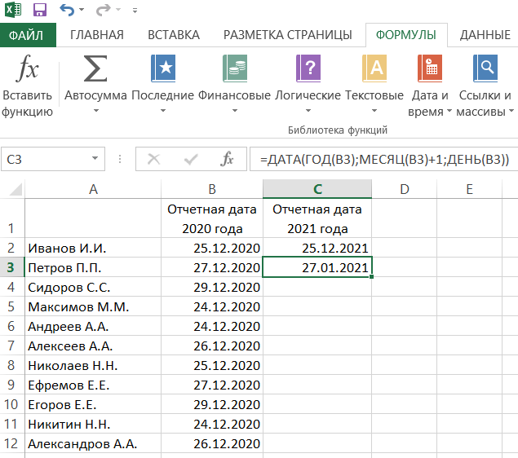
Task: Click cell 'Никитин Н.Н.'
Action: click(x=93, y=424)
